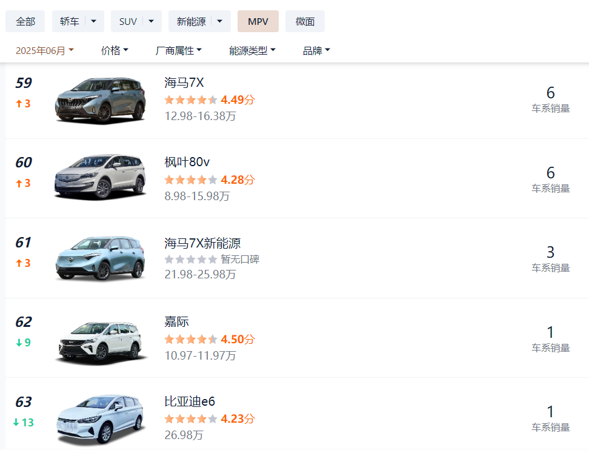Image resolution: width=589 pixels, height=450 pixels.
Task: Open the 厂商属性 filter dropdown
Action: pyautogui.click(x=178, y=50)
